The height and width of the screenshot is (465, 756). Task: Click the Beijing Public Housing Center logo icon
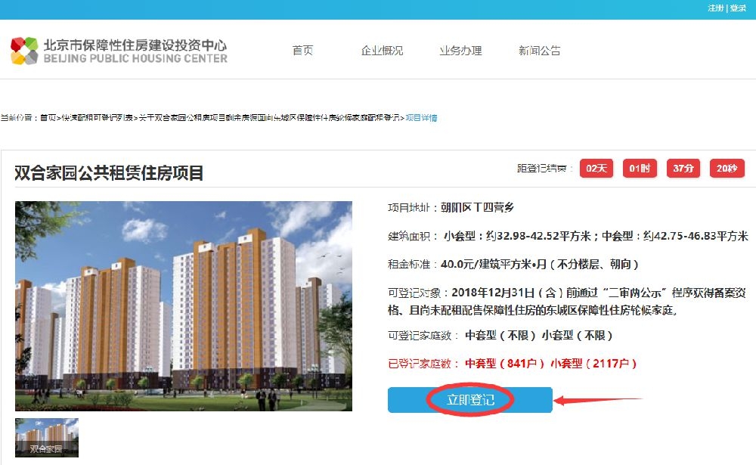[24, 51]
